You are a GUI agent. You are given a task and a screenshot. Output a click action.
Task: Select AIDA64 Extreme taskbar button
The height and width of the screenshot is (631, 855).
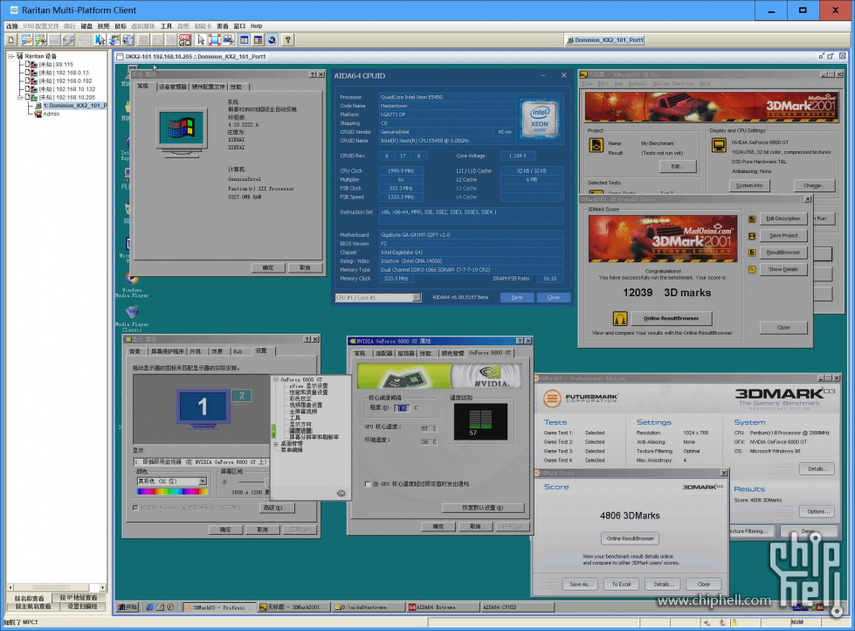[x=442, y=607]
